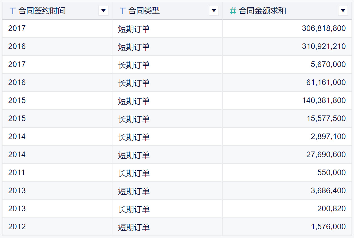
Task: Click the amount 5,670,000
Action: 328,64
